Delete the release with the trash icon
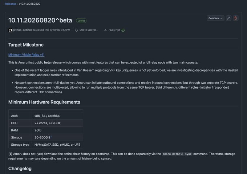This screenshot has height=174, width=247. click(x=236, y=18)
